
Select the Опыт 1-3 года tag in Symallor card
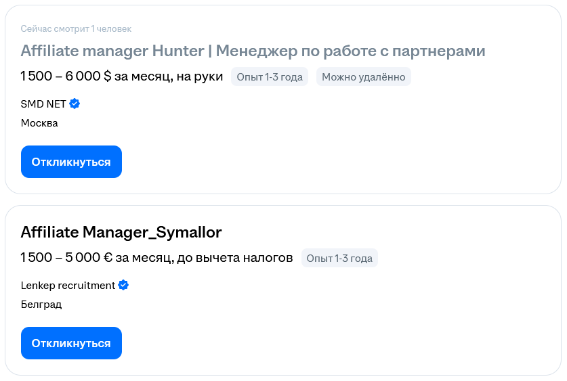pos(339,258)
